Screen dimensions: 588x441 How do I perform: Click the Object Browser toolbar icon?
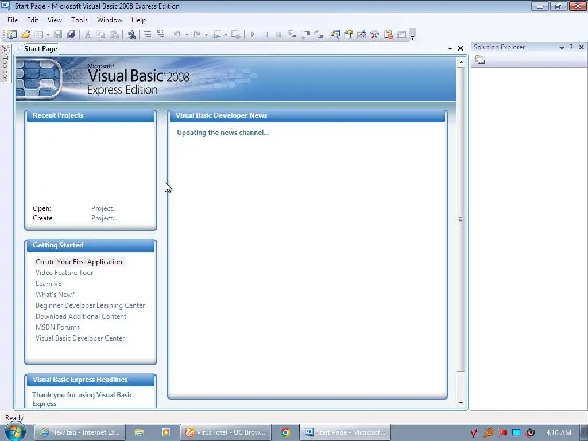point(362,34)
